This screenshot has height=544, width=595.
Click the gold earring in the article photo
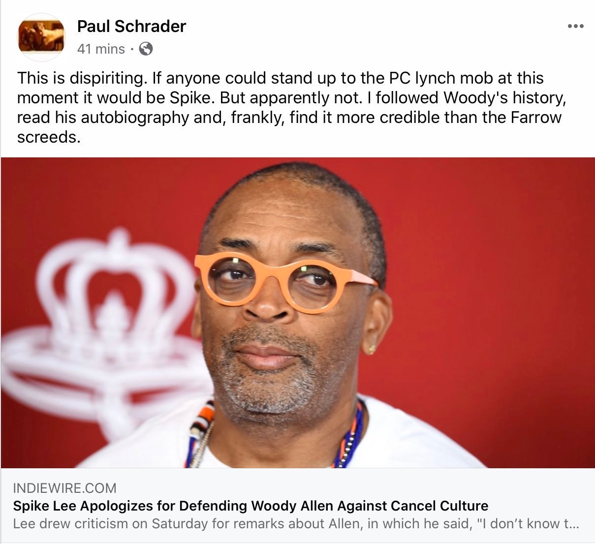[372, 350]
